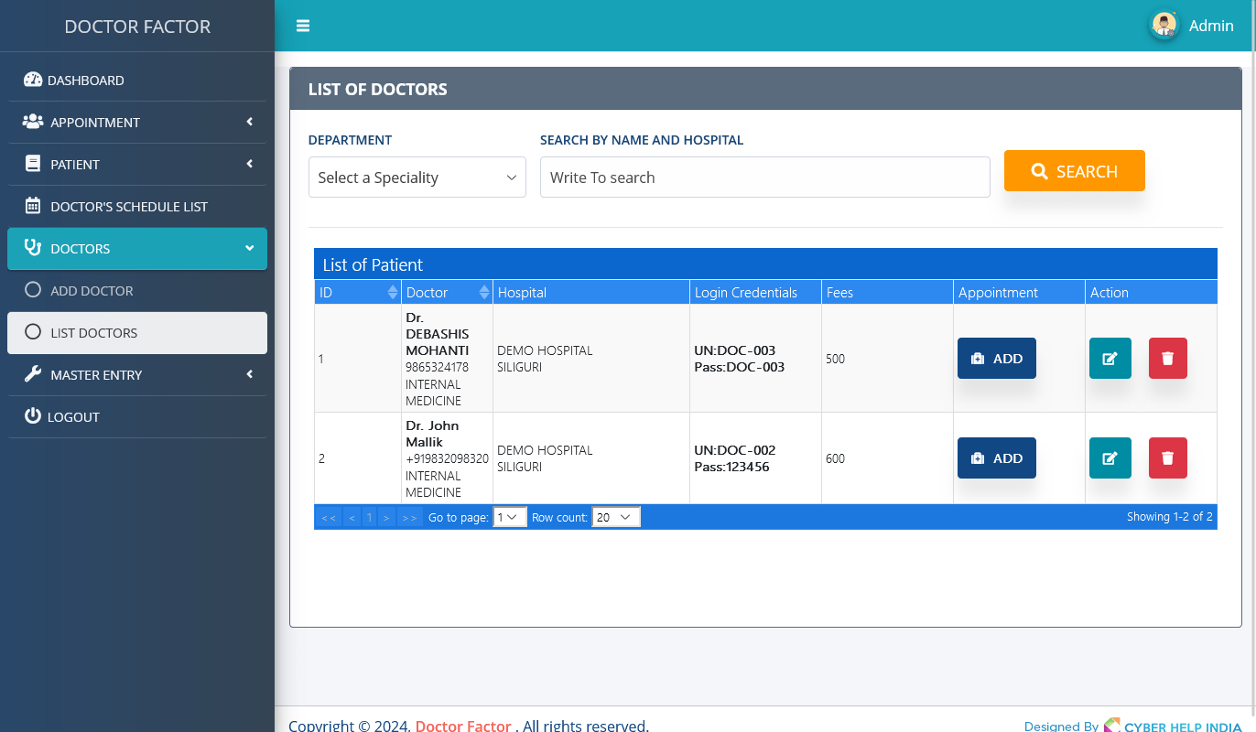Click the orange Search button
The height and width of the screenshot is (732, 1256).
pos(1074,171)
